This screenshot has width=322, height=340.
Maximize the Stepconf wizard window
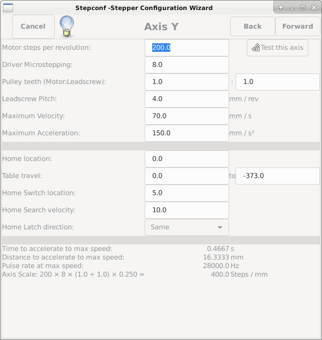coord(303,8)
